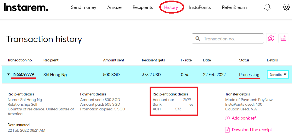Click the 22 Feb 2022 08:21 AM timestamp
The height and width of the screenshot is (140, 292).
click(26, 130)
